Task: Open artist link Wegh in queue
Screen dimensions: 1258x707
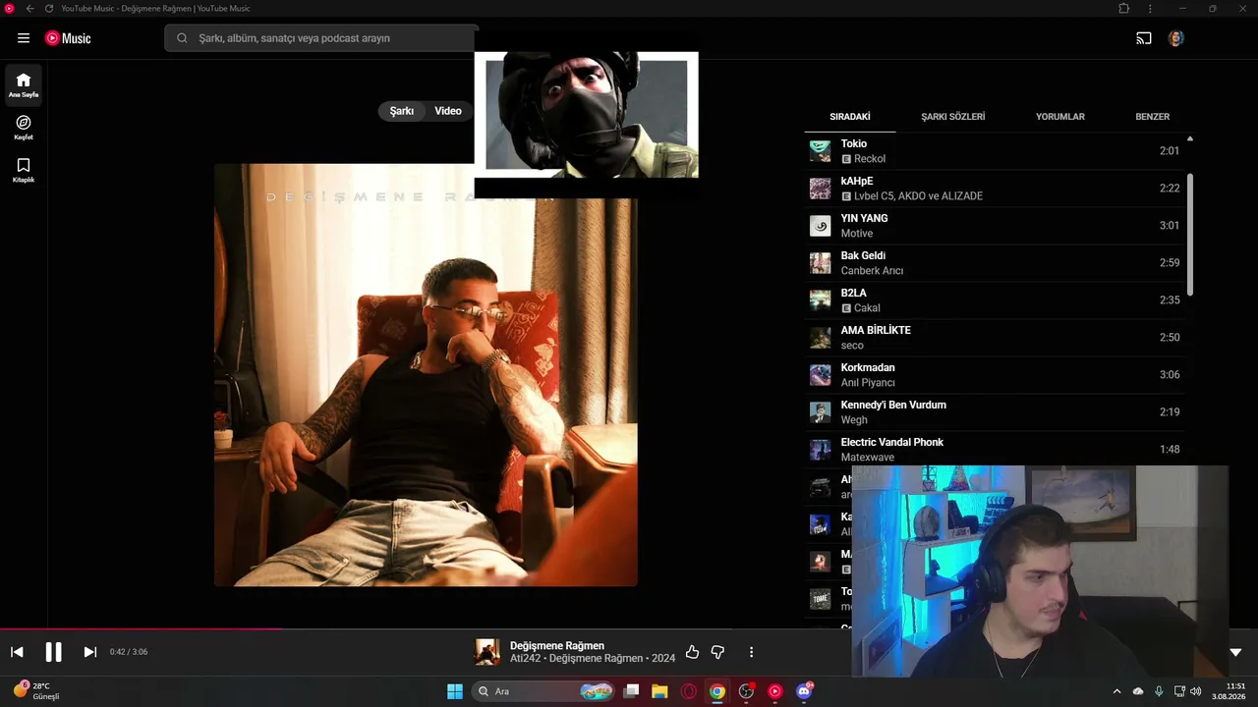Action: (x=854, y=420)
